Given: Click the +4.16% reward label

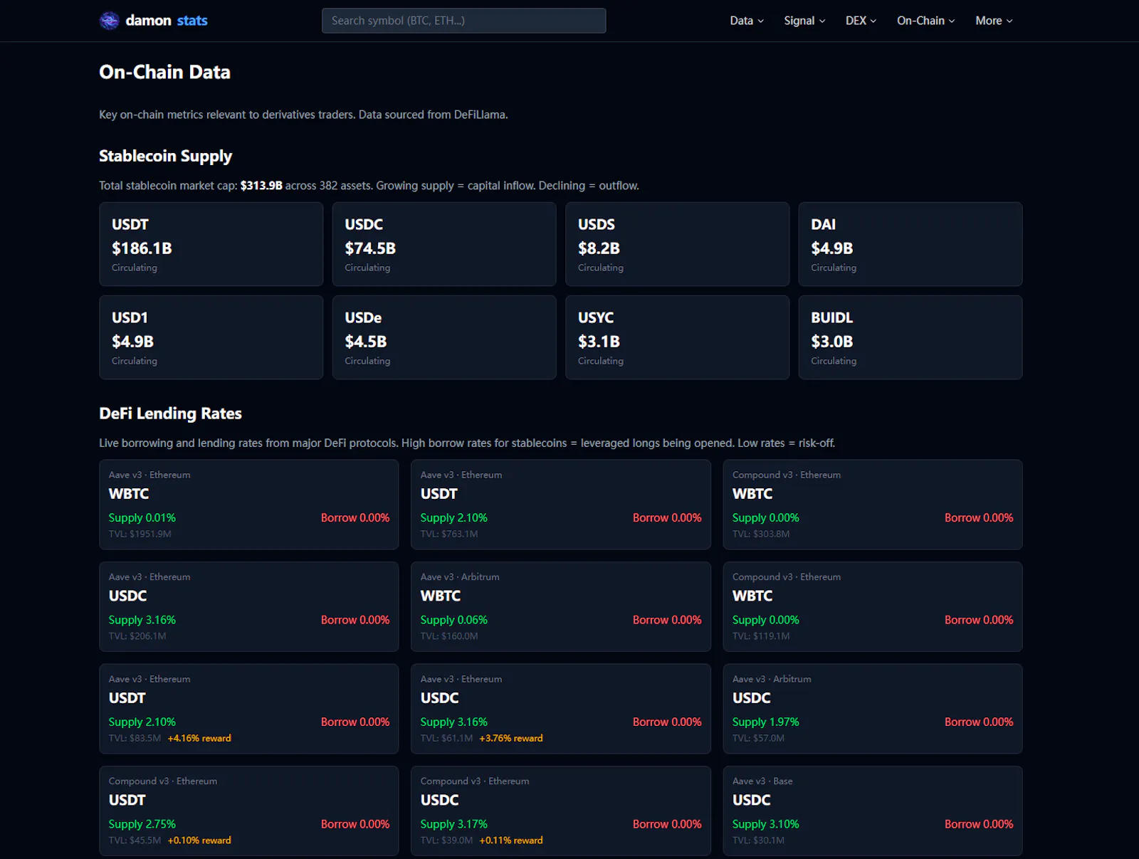Looking at the screenshot, I should click(199, 738).
